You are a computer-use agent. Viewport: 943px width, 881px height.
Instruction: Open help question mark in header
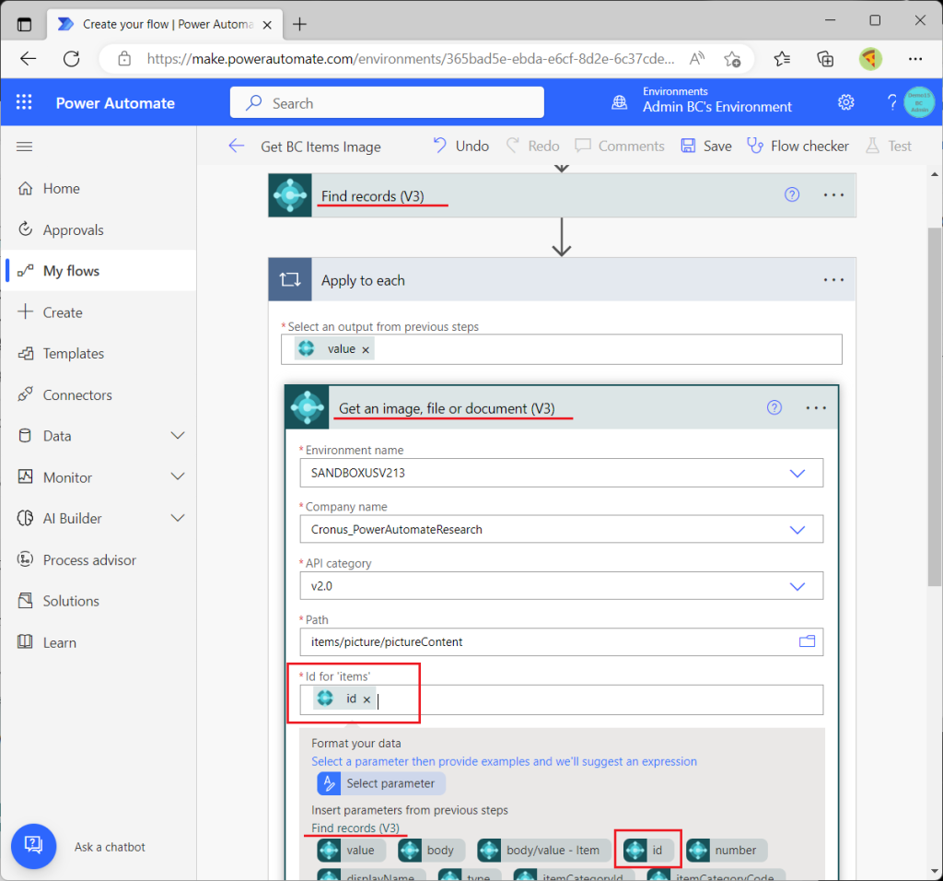coord(891,102)
